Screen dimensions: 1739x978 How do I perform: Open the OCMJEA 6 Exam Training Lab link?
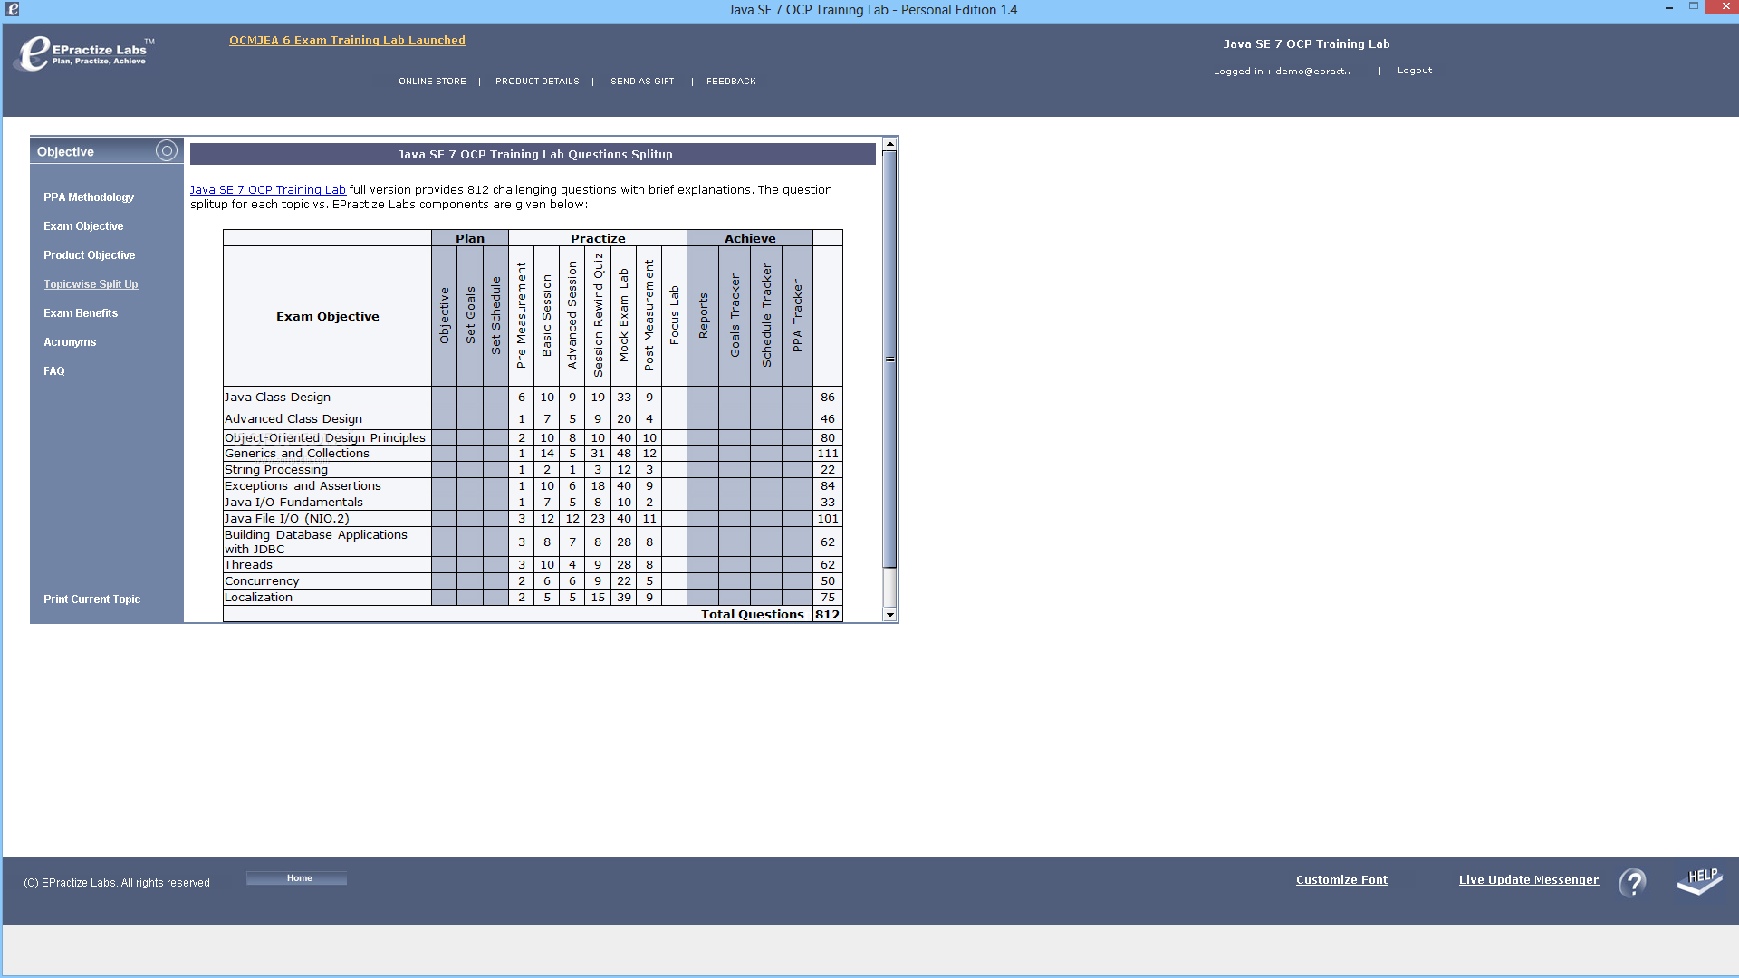point(347,41)
